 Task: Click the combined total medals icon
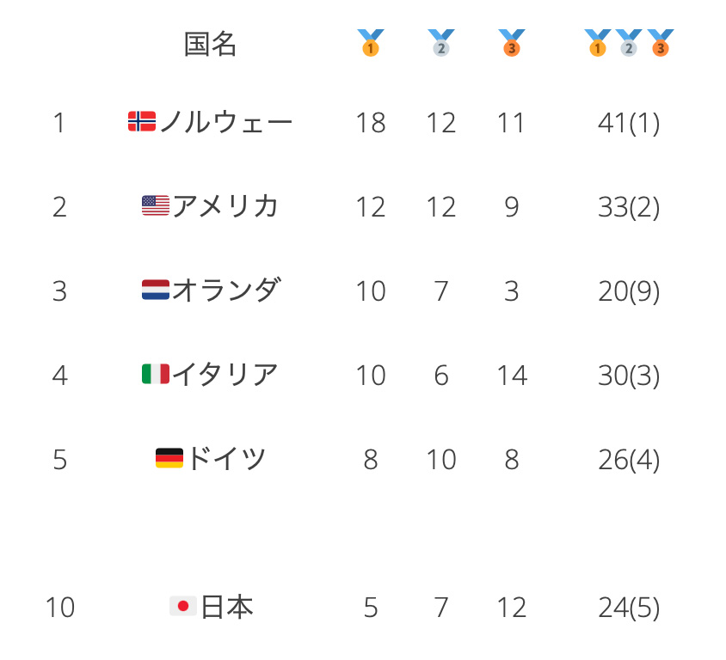[x=629, y=43]
